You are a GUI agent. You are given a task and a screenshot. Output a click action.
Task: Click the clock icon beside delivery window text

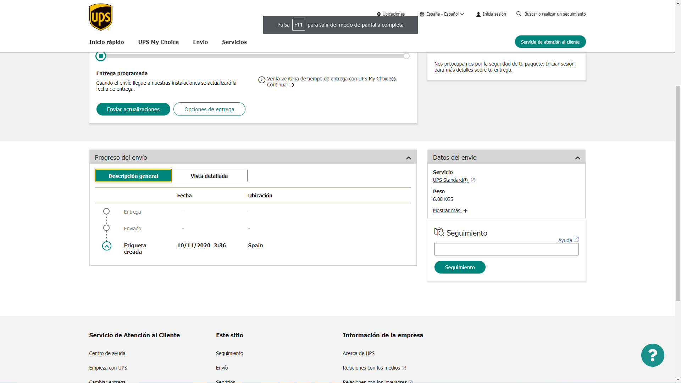click(262, 80)
